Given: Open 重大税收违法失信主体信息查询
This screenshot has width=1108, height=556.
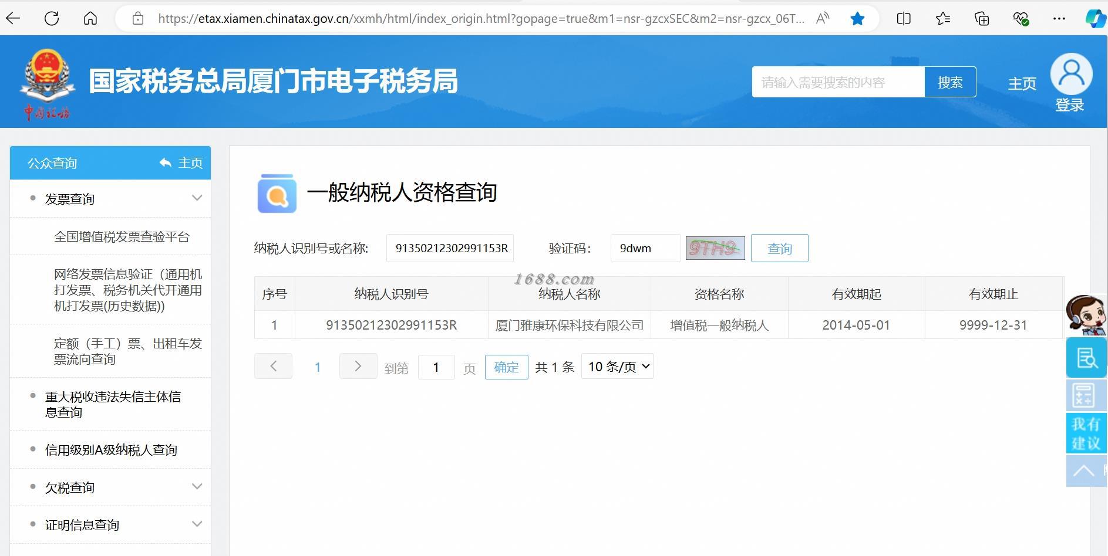Looking at the screenshot, I should [113, 404].
